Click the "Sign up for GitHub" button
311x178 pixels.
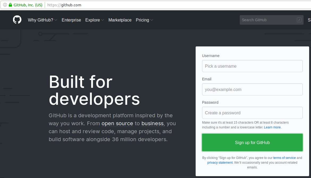(x=252, y=142)
